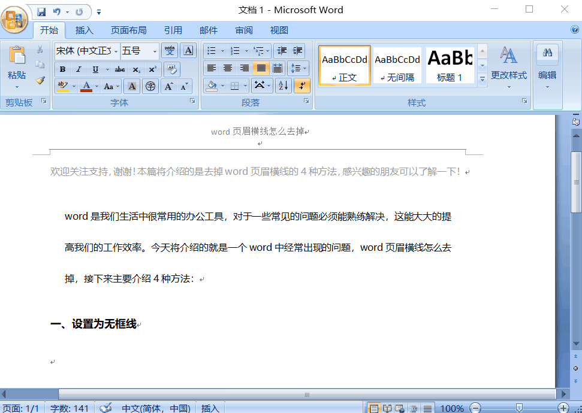This screenshot has width=582, height=413.
Task: Toggle Bold formatting
Action: tap(62, 69)
